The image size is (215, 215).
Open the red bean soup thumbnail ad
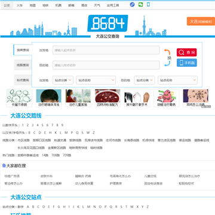pyautogui.click(x=107, y=98)
